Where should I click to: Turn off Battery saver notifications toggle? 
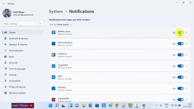tap(180, 32)
